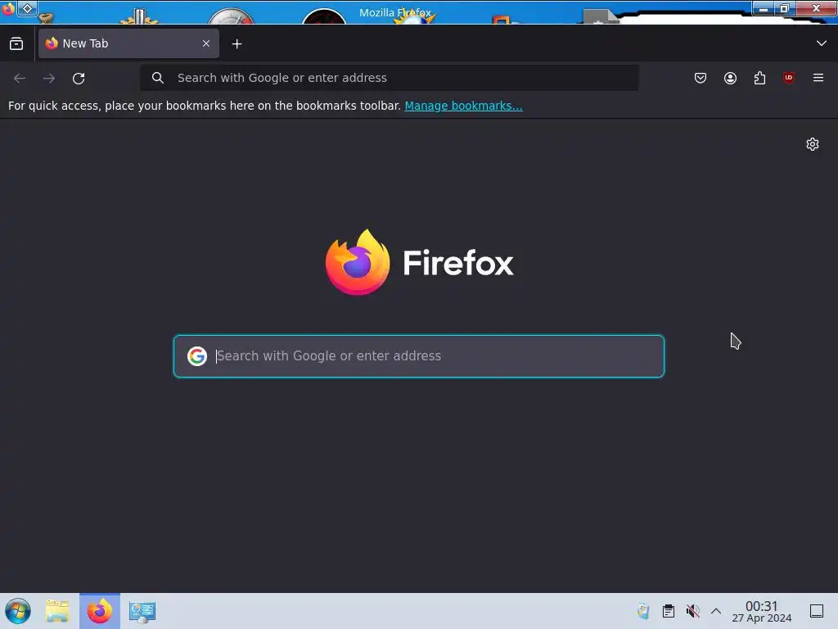This screenshot has width=838, height=629.
Task: Close the Mozilla Firefox window
Action: tap(816, 8)
